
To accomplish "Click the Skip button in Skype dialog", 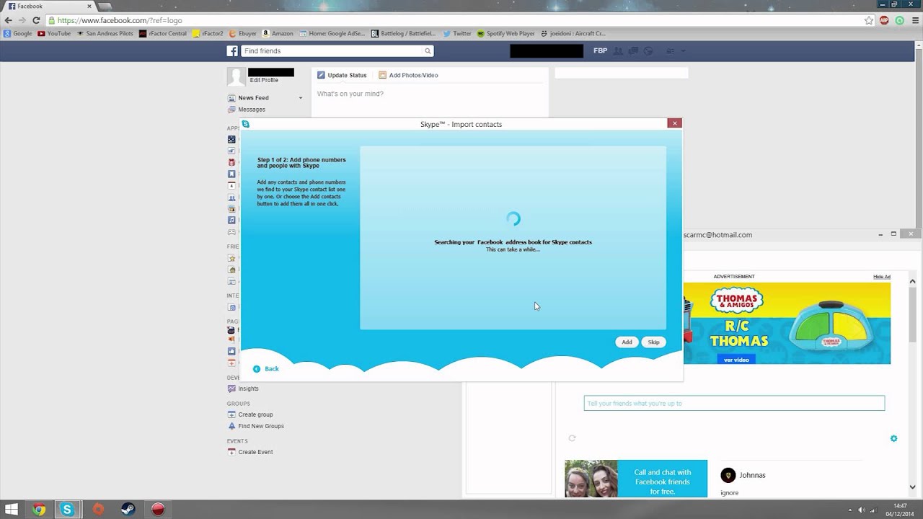I will click(653, 342).
